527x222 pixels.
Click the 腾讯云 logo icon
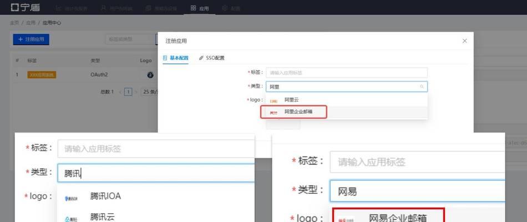pos(71,219)
